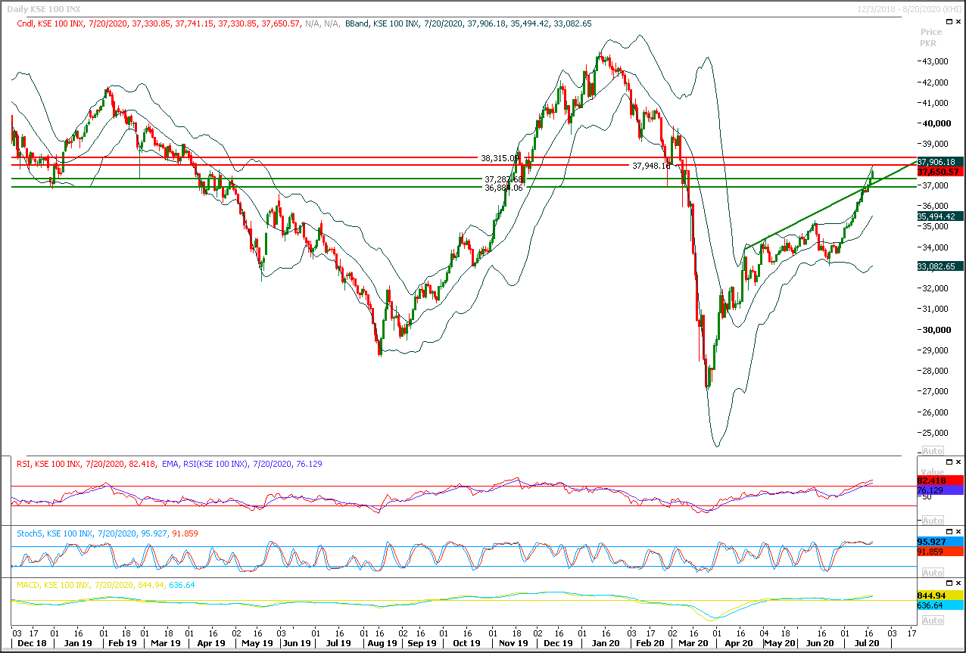
Task: Click the 38,315 resistance line label
Action: (x=499, y=159)
